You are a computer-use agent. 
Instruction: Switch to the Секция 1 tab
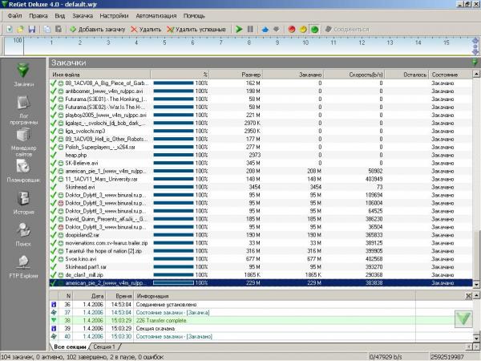pos(104,347)
